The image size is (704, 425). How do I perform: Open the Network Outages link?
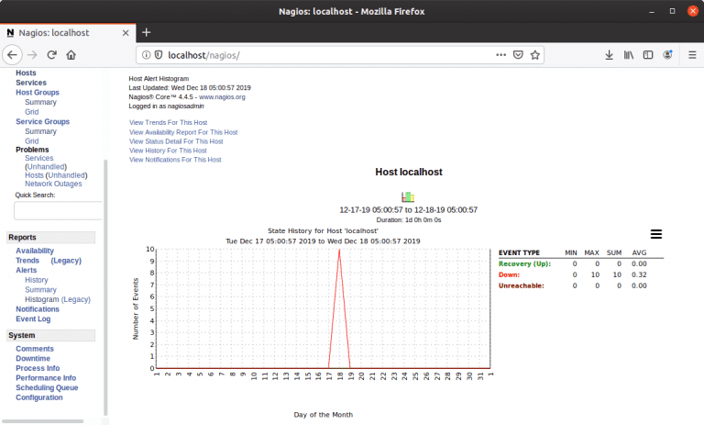53,184
